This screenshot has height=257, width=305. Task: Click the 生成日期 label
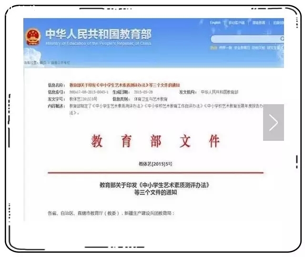[x=121, y=92]
